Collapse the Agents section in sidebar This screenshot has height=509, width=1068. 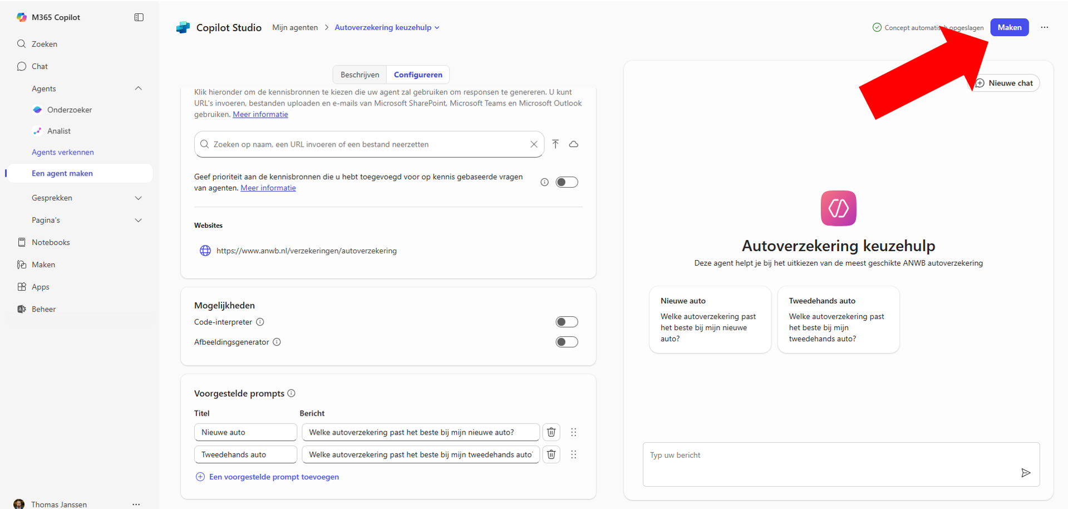coord(139,88)
